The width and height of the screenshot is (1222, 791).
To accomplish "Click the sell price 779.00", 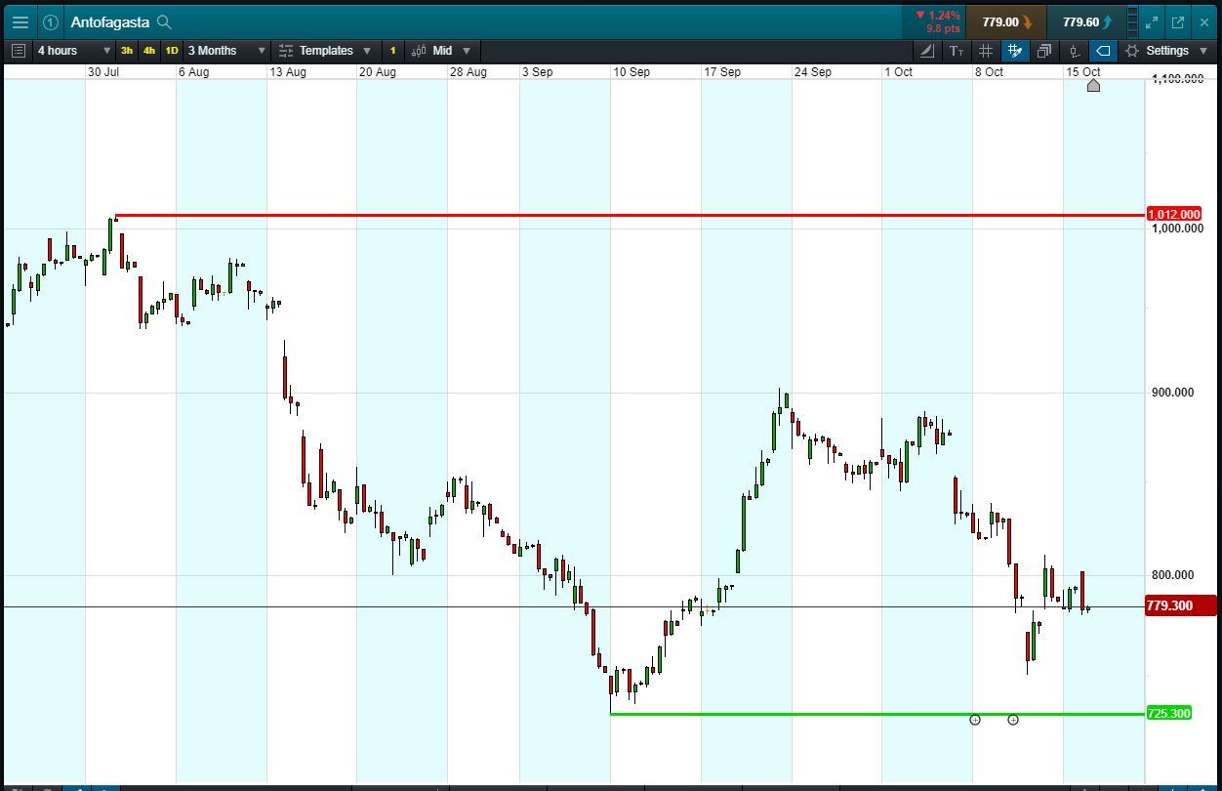I will pos(1007,21).
